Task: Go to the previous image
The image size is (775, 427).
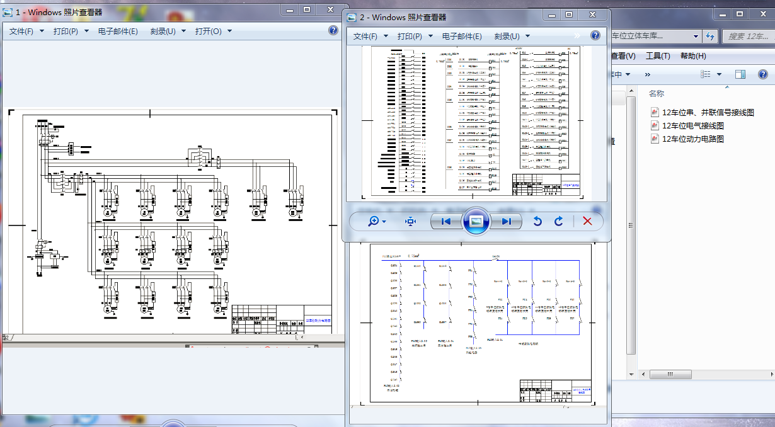Action: (x=446, y=221)
